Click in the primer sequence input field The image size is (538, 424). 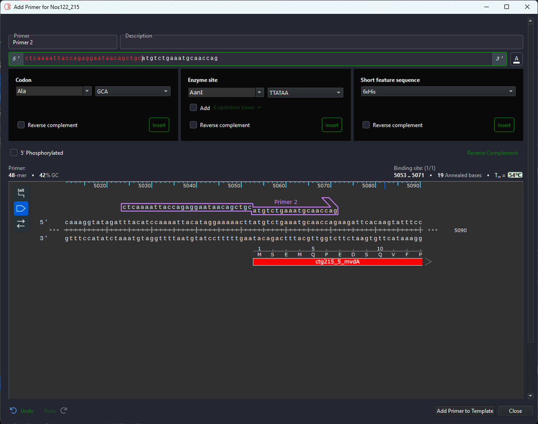258,59
